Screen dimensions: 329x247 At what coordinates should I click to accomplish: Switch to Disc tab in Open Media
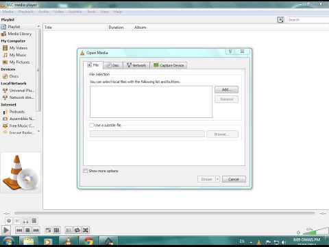point(113,65)
